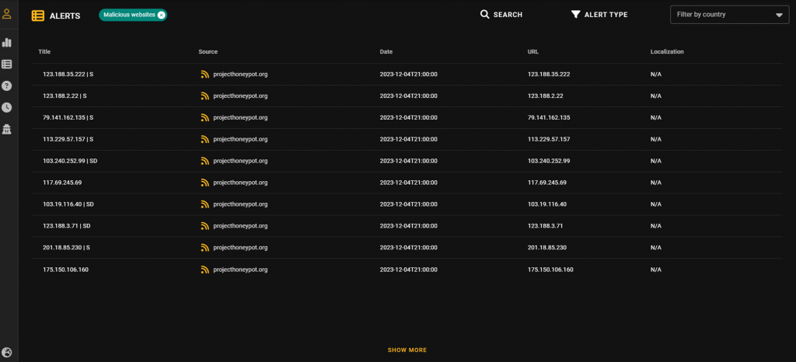
Task: Click SHOW MORE to load alerts
Action: pos(407,350)
